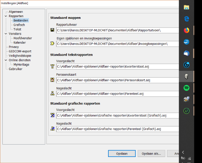This screenshot has width=202, height=163.
Task: Launch Firefox from the taskbar
Action: [x=187, y=30]
